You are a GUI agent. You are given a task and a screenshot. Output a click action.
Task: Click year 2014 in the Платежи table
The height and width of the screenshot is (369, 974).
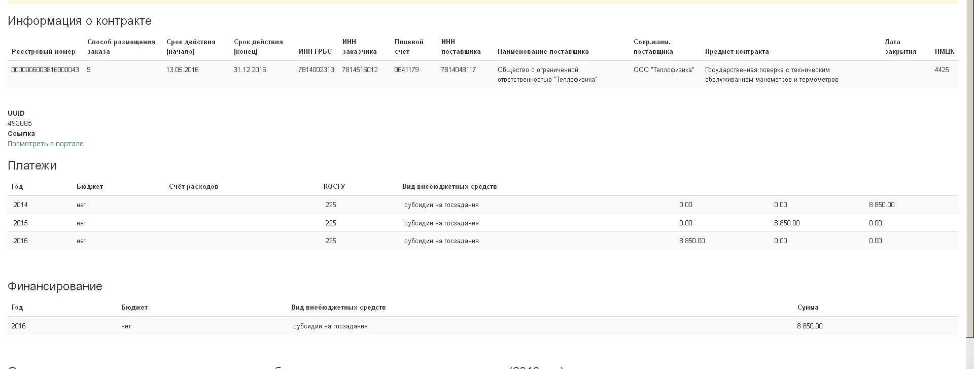click(x=20, y=205)
